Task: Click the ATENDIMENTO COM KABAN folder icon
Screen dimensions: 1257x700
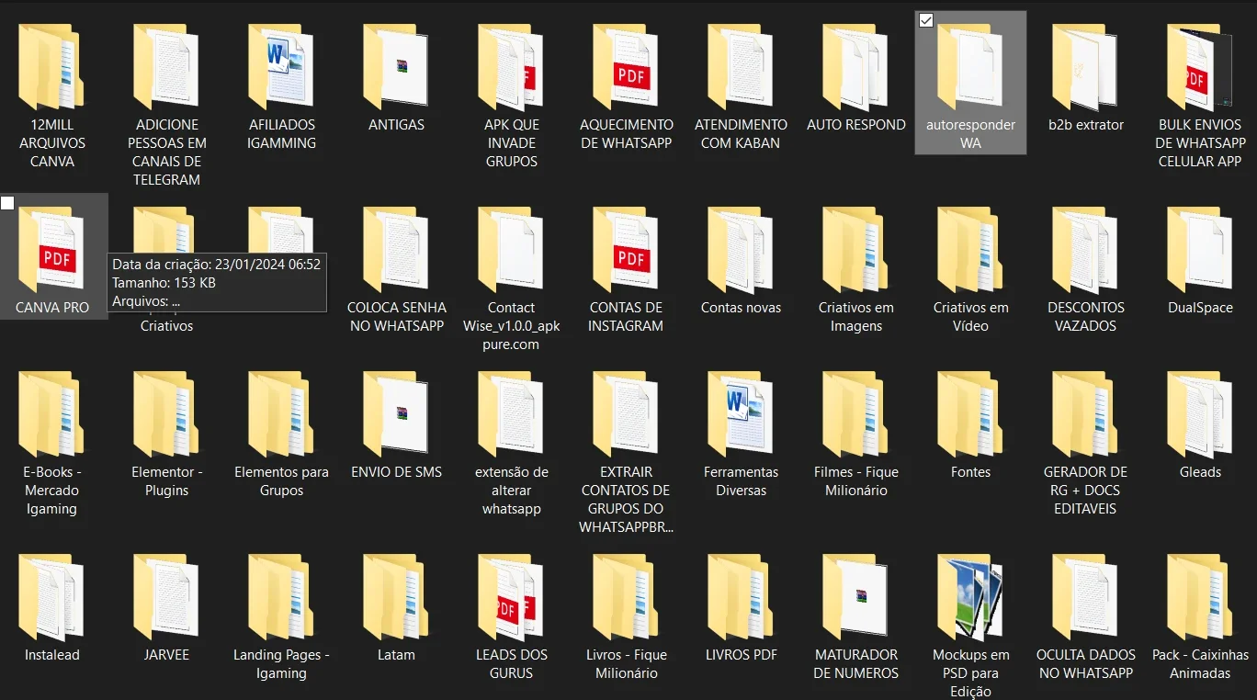Action: pyautogui.click(x=741, y=66)
